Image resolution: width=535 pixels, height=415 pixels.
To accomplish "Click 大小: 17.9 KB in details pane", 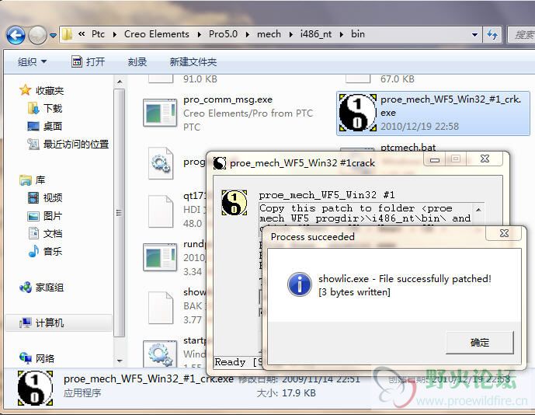I will tap(286, 392).
